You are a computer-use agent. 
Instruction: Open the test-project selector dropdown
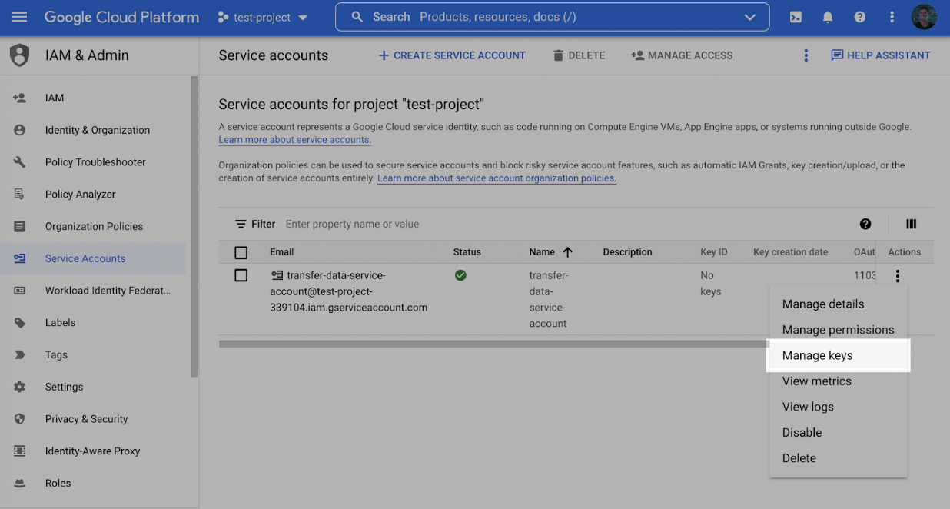[264, 17]
